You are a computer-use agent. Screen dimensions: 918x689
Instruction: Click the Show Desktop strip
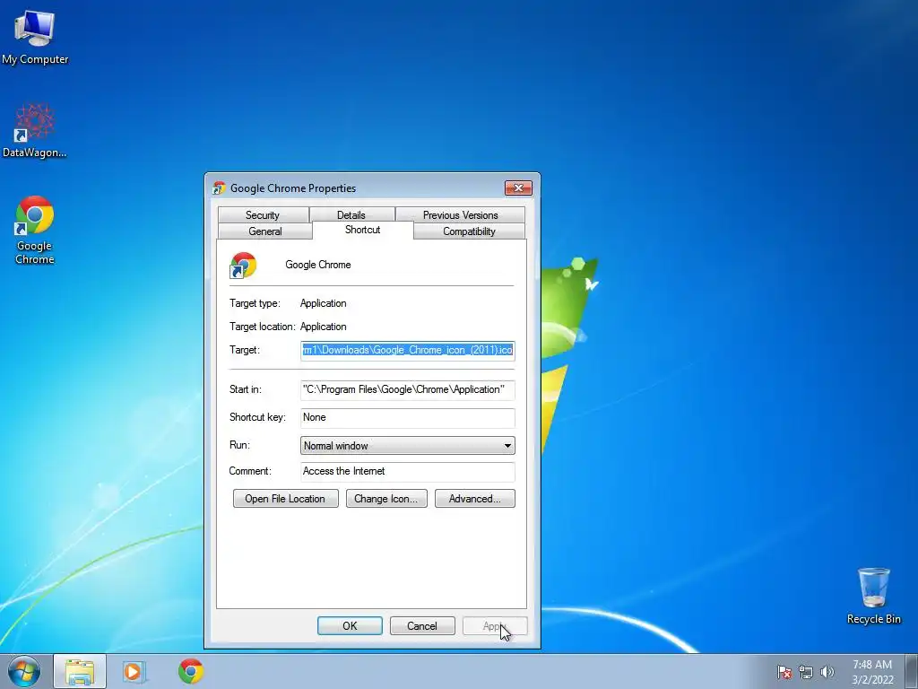point(911,671)
